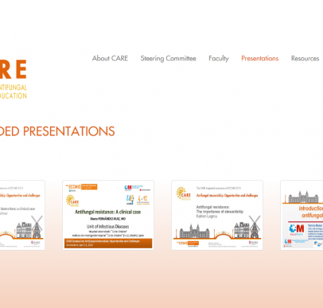Viewport: 323px width, 308px height.
Task: Click the SaludMadrid M logo on introduction slide
Action: [297, 230]
